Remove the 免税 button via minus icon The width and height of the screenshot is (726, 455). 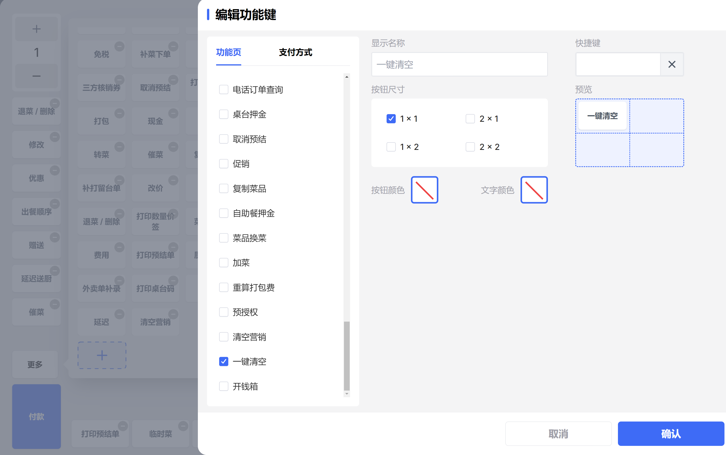(x=119, y=46)
